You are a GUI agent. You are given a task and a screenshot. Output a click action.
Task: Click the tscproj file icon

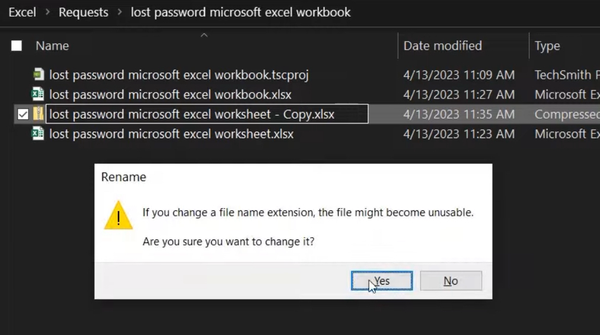pyautogui.click(x=39, y=74)
